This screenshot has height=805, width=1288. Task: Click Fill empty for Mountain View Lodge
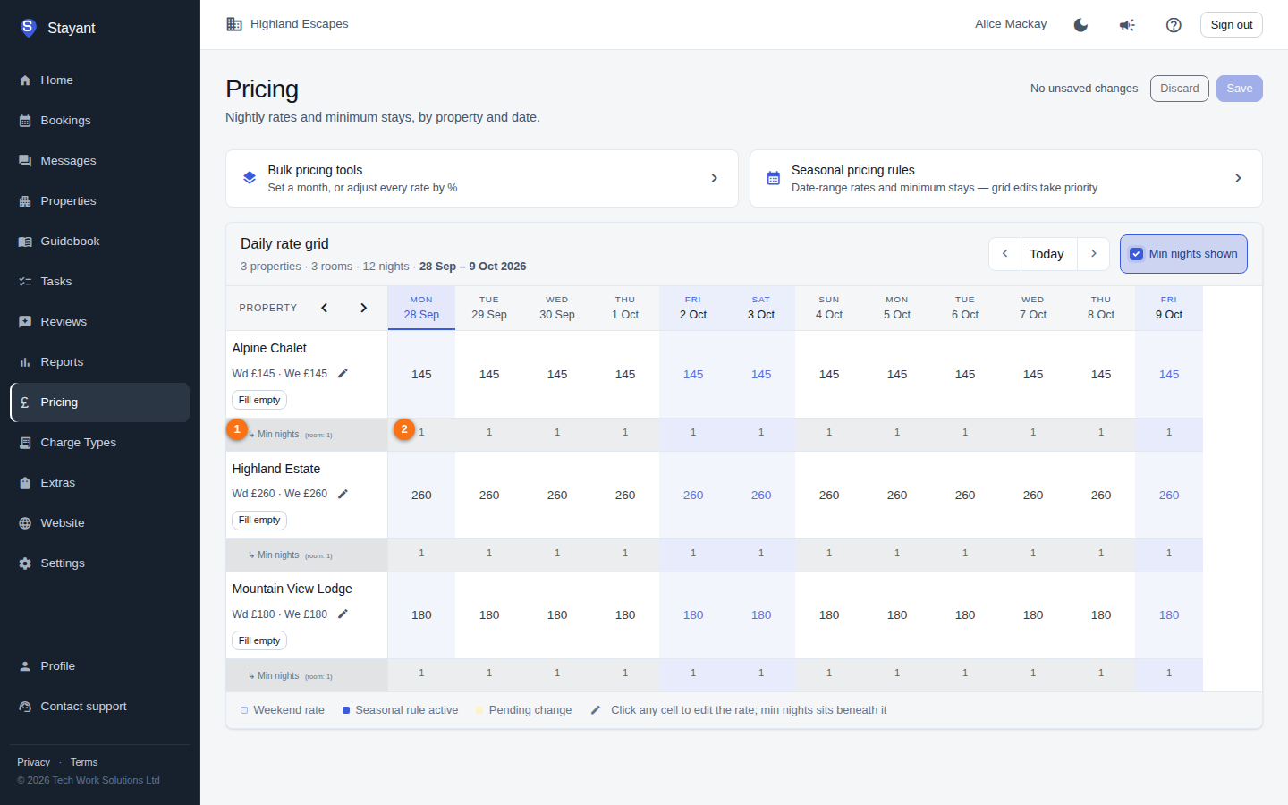(x=259, y=640)
